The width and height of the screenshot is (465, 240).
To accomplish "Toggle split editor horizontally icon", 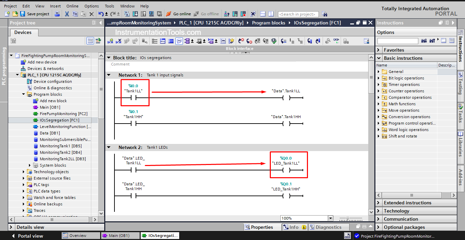I will 263,14.
